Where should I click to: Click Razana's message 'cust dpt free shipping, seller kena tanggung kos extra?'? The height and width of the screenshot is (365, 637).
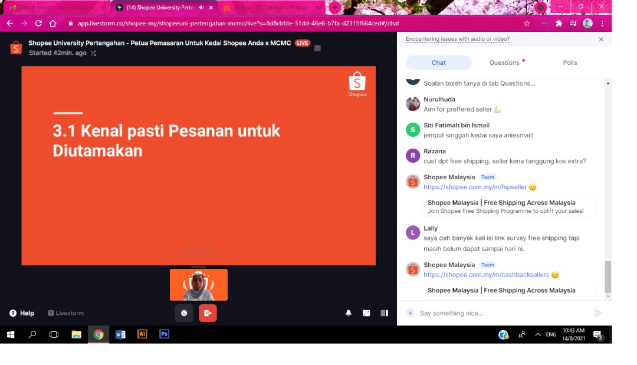504,161
